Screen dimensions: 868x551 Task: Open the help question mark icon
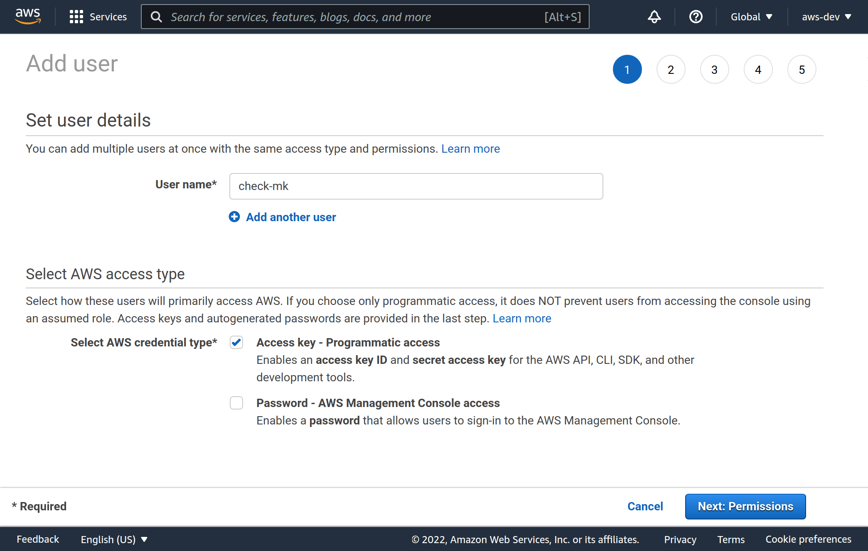tap(696, 17)
